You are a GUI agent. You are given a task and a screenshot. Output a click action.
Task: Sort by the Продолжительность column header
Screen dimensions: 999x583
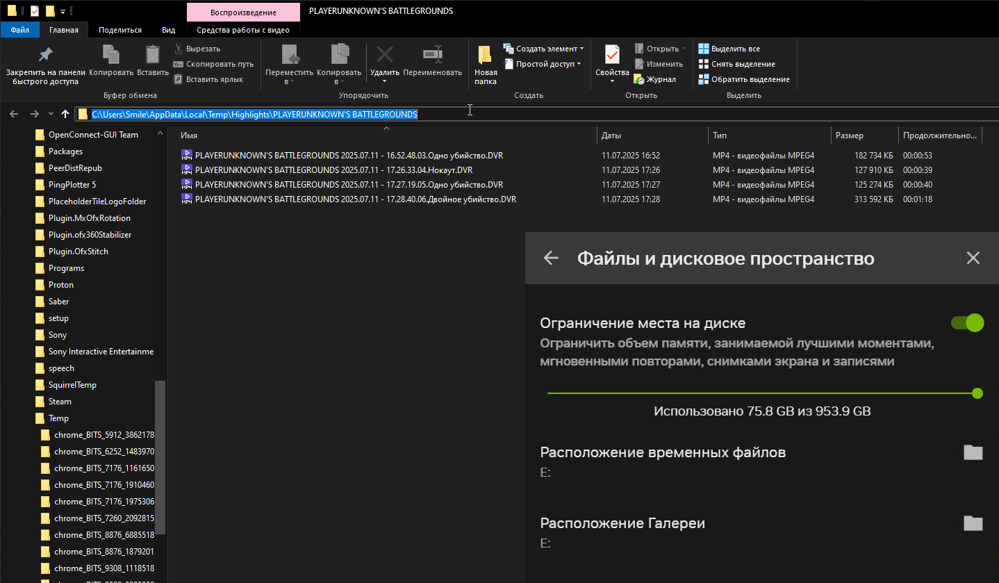[x=940, y=136]
